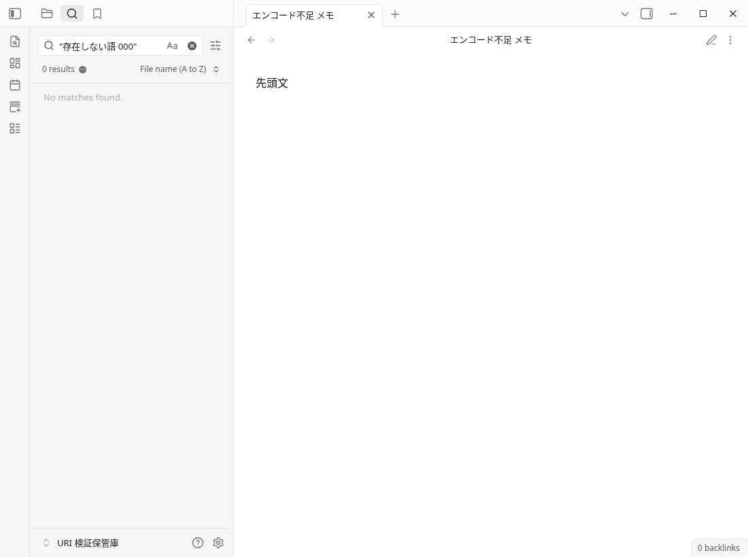Open canvas icon in ribbon
748x557 pixels.
[x=15, y=63]
